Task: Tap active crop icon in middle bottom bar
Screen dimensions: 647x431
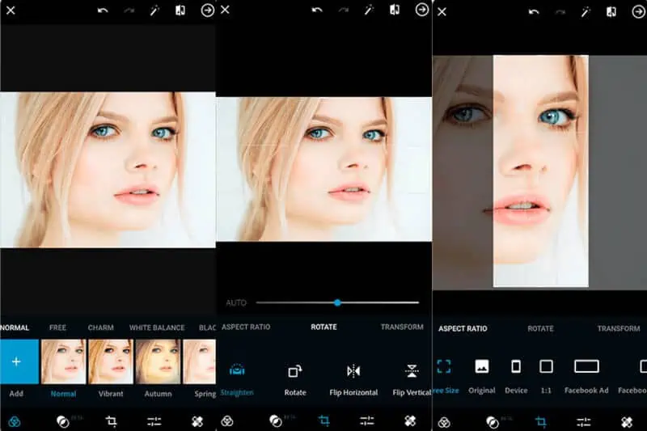Action: pyautogui.click(x=324, y=420)
